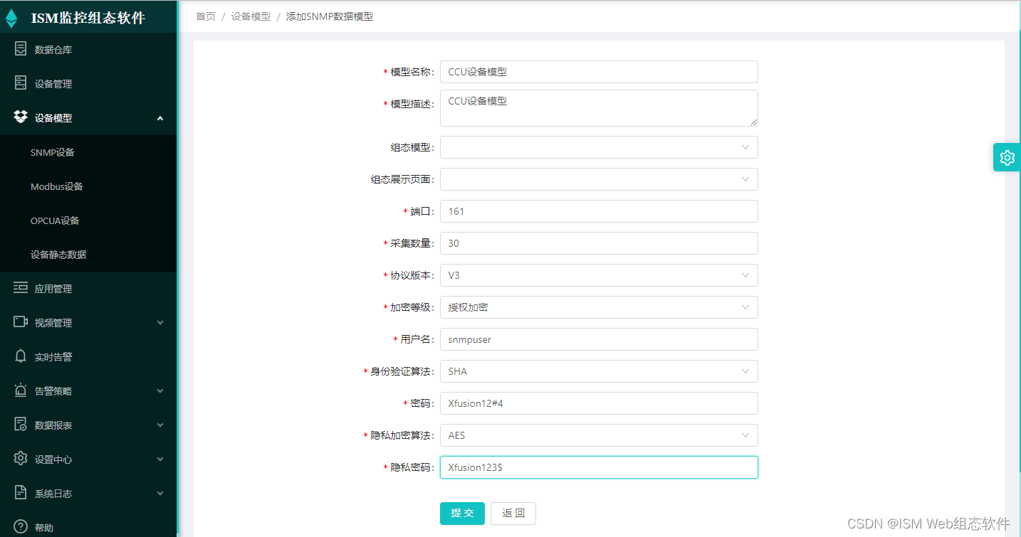The width and height of the screenshot is (1021, 537).
Task: Click the 返回 button
Action: pyautogui.click(x=513, y=514)
